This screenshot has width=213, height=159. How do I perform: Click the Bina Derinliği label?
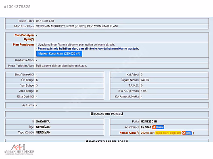(25, 96)
